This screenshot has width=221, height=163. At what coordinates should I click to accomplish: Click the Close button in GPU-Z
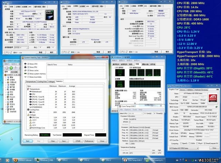214,148
